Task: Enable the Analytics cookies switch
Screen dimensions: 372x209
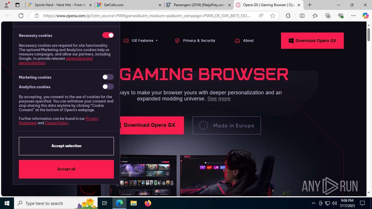Action: coord(108,87)
